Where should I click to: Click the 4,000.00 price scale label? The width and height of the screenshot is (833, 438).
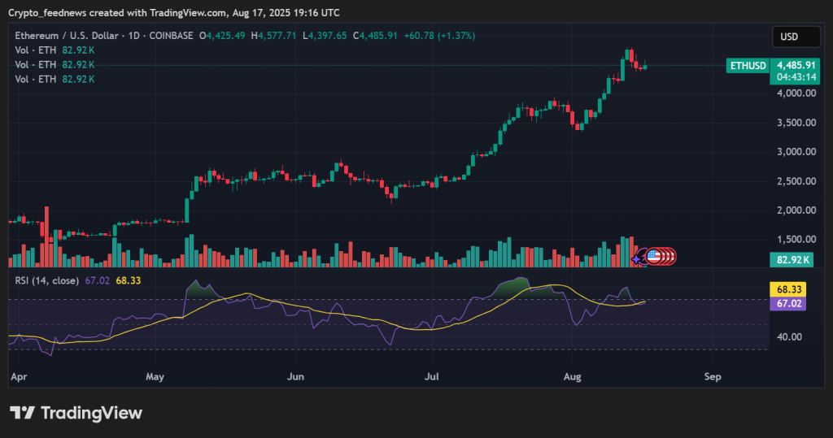(796, 93)
